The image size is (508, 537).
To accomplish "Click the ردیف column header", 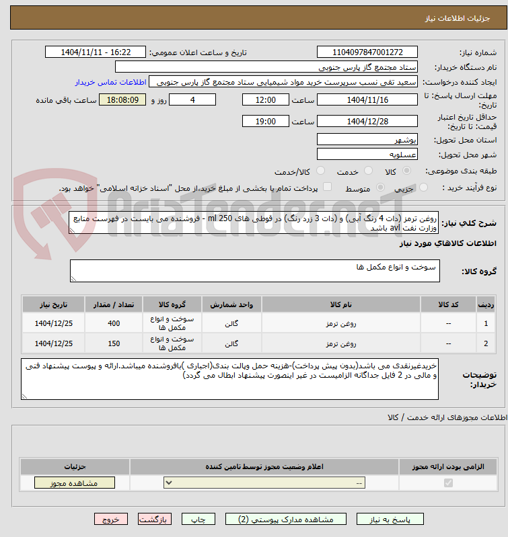I will pyautogui.click(x=486, y=304).
